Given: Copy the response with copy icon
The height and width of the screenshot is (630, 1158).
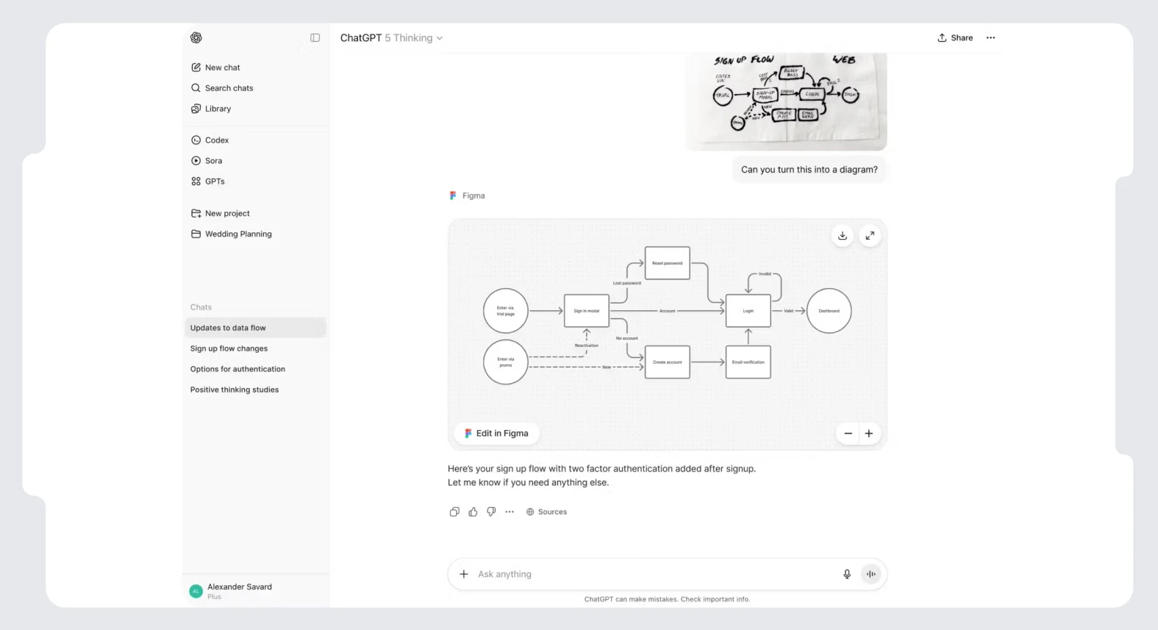Looking at the screenshot, I should pyautogui.click(x=454, y=512).
